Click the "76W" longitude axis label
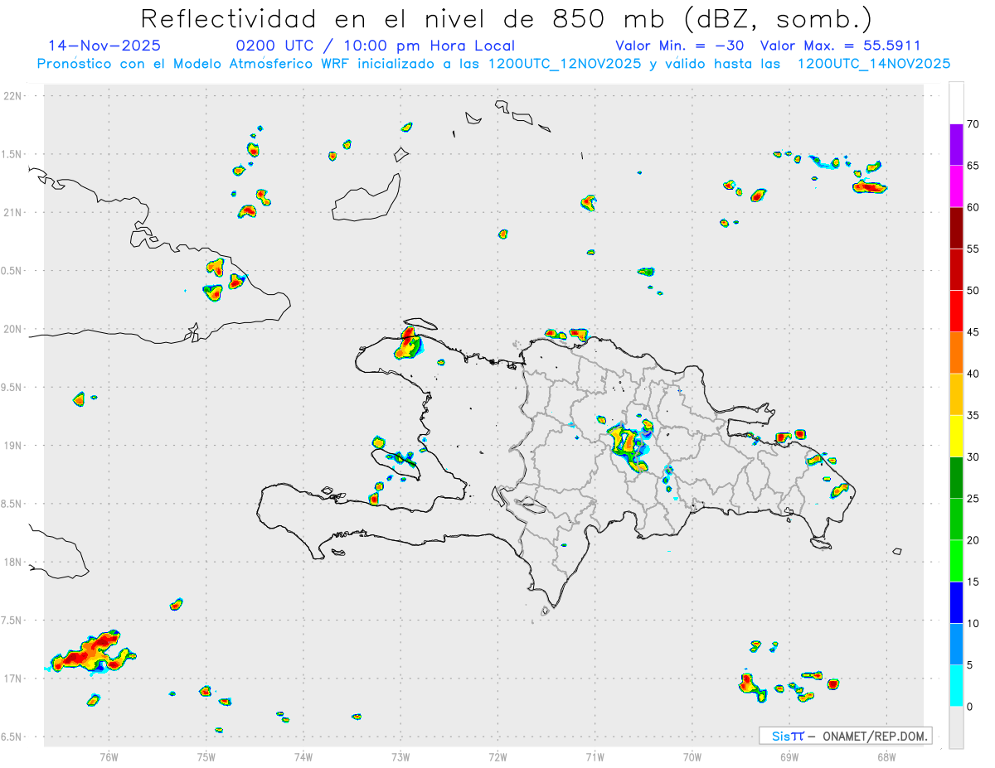Viewport: 995px width, 768px height. [109, 756]
